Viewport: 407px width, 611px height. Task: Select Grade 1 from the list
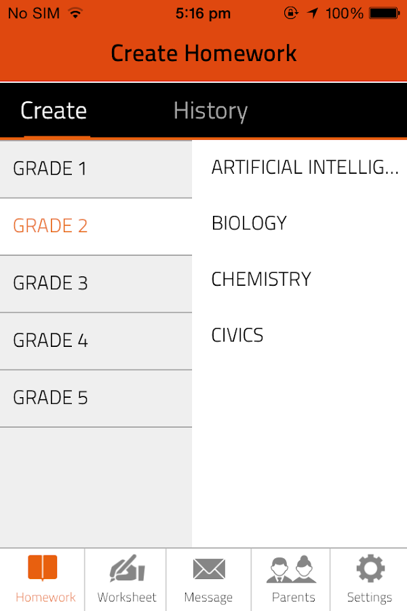[x=96, y=168]
